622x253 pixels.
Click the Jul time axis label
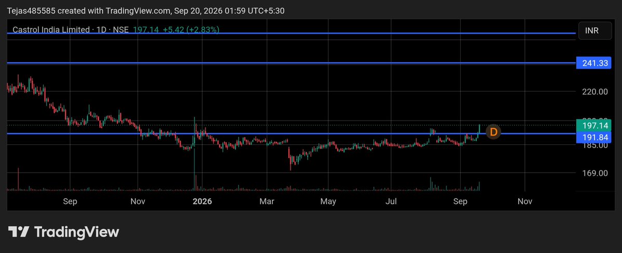[x=392, y=202]
